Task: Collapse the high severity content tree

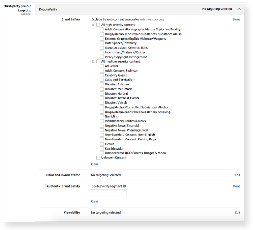Action: [93, 25]
